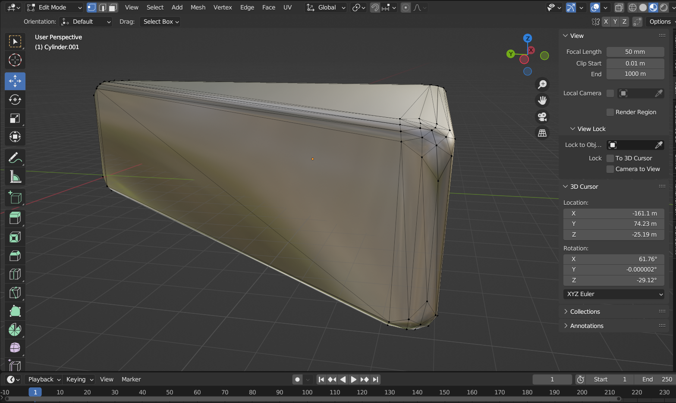Activate the Measure tool
Screen dimensions: 676x403
[x=15, y=177]
